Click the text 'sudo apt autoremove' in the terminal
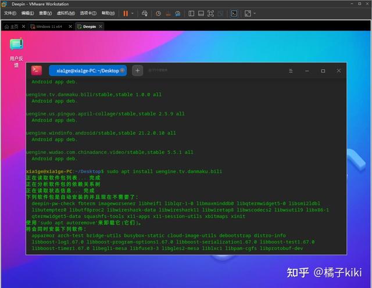372x288 pixels. [67, 223]
